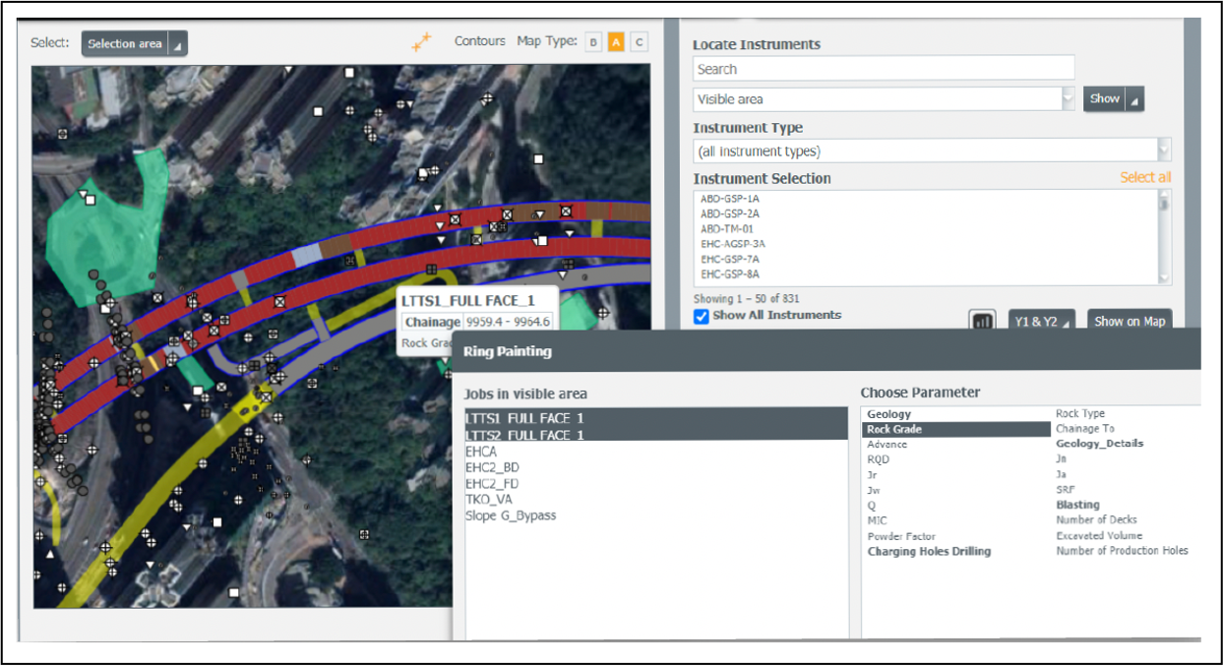
Task: Select map type B
Action: click(x=593, y=42)
